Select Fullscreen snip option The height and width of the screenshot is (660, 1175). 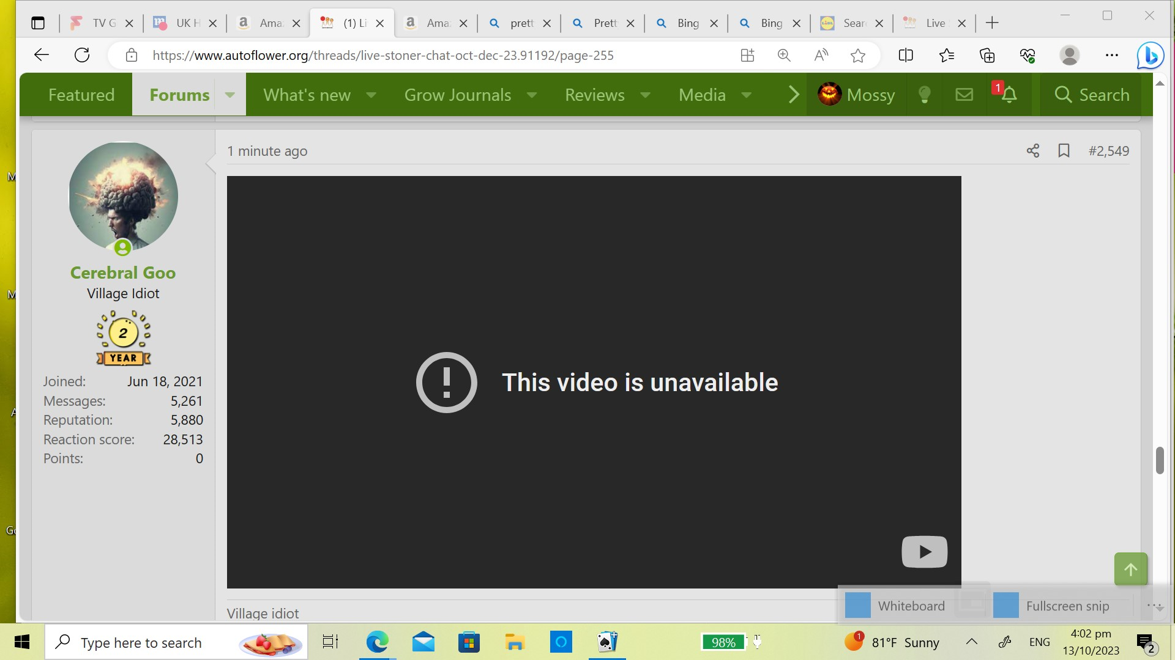(x=1051, y=606)
